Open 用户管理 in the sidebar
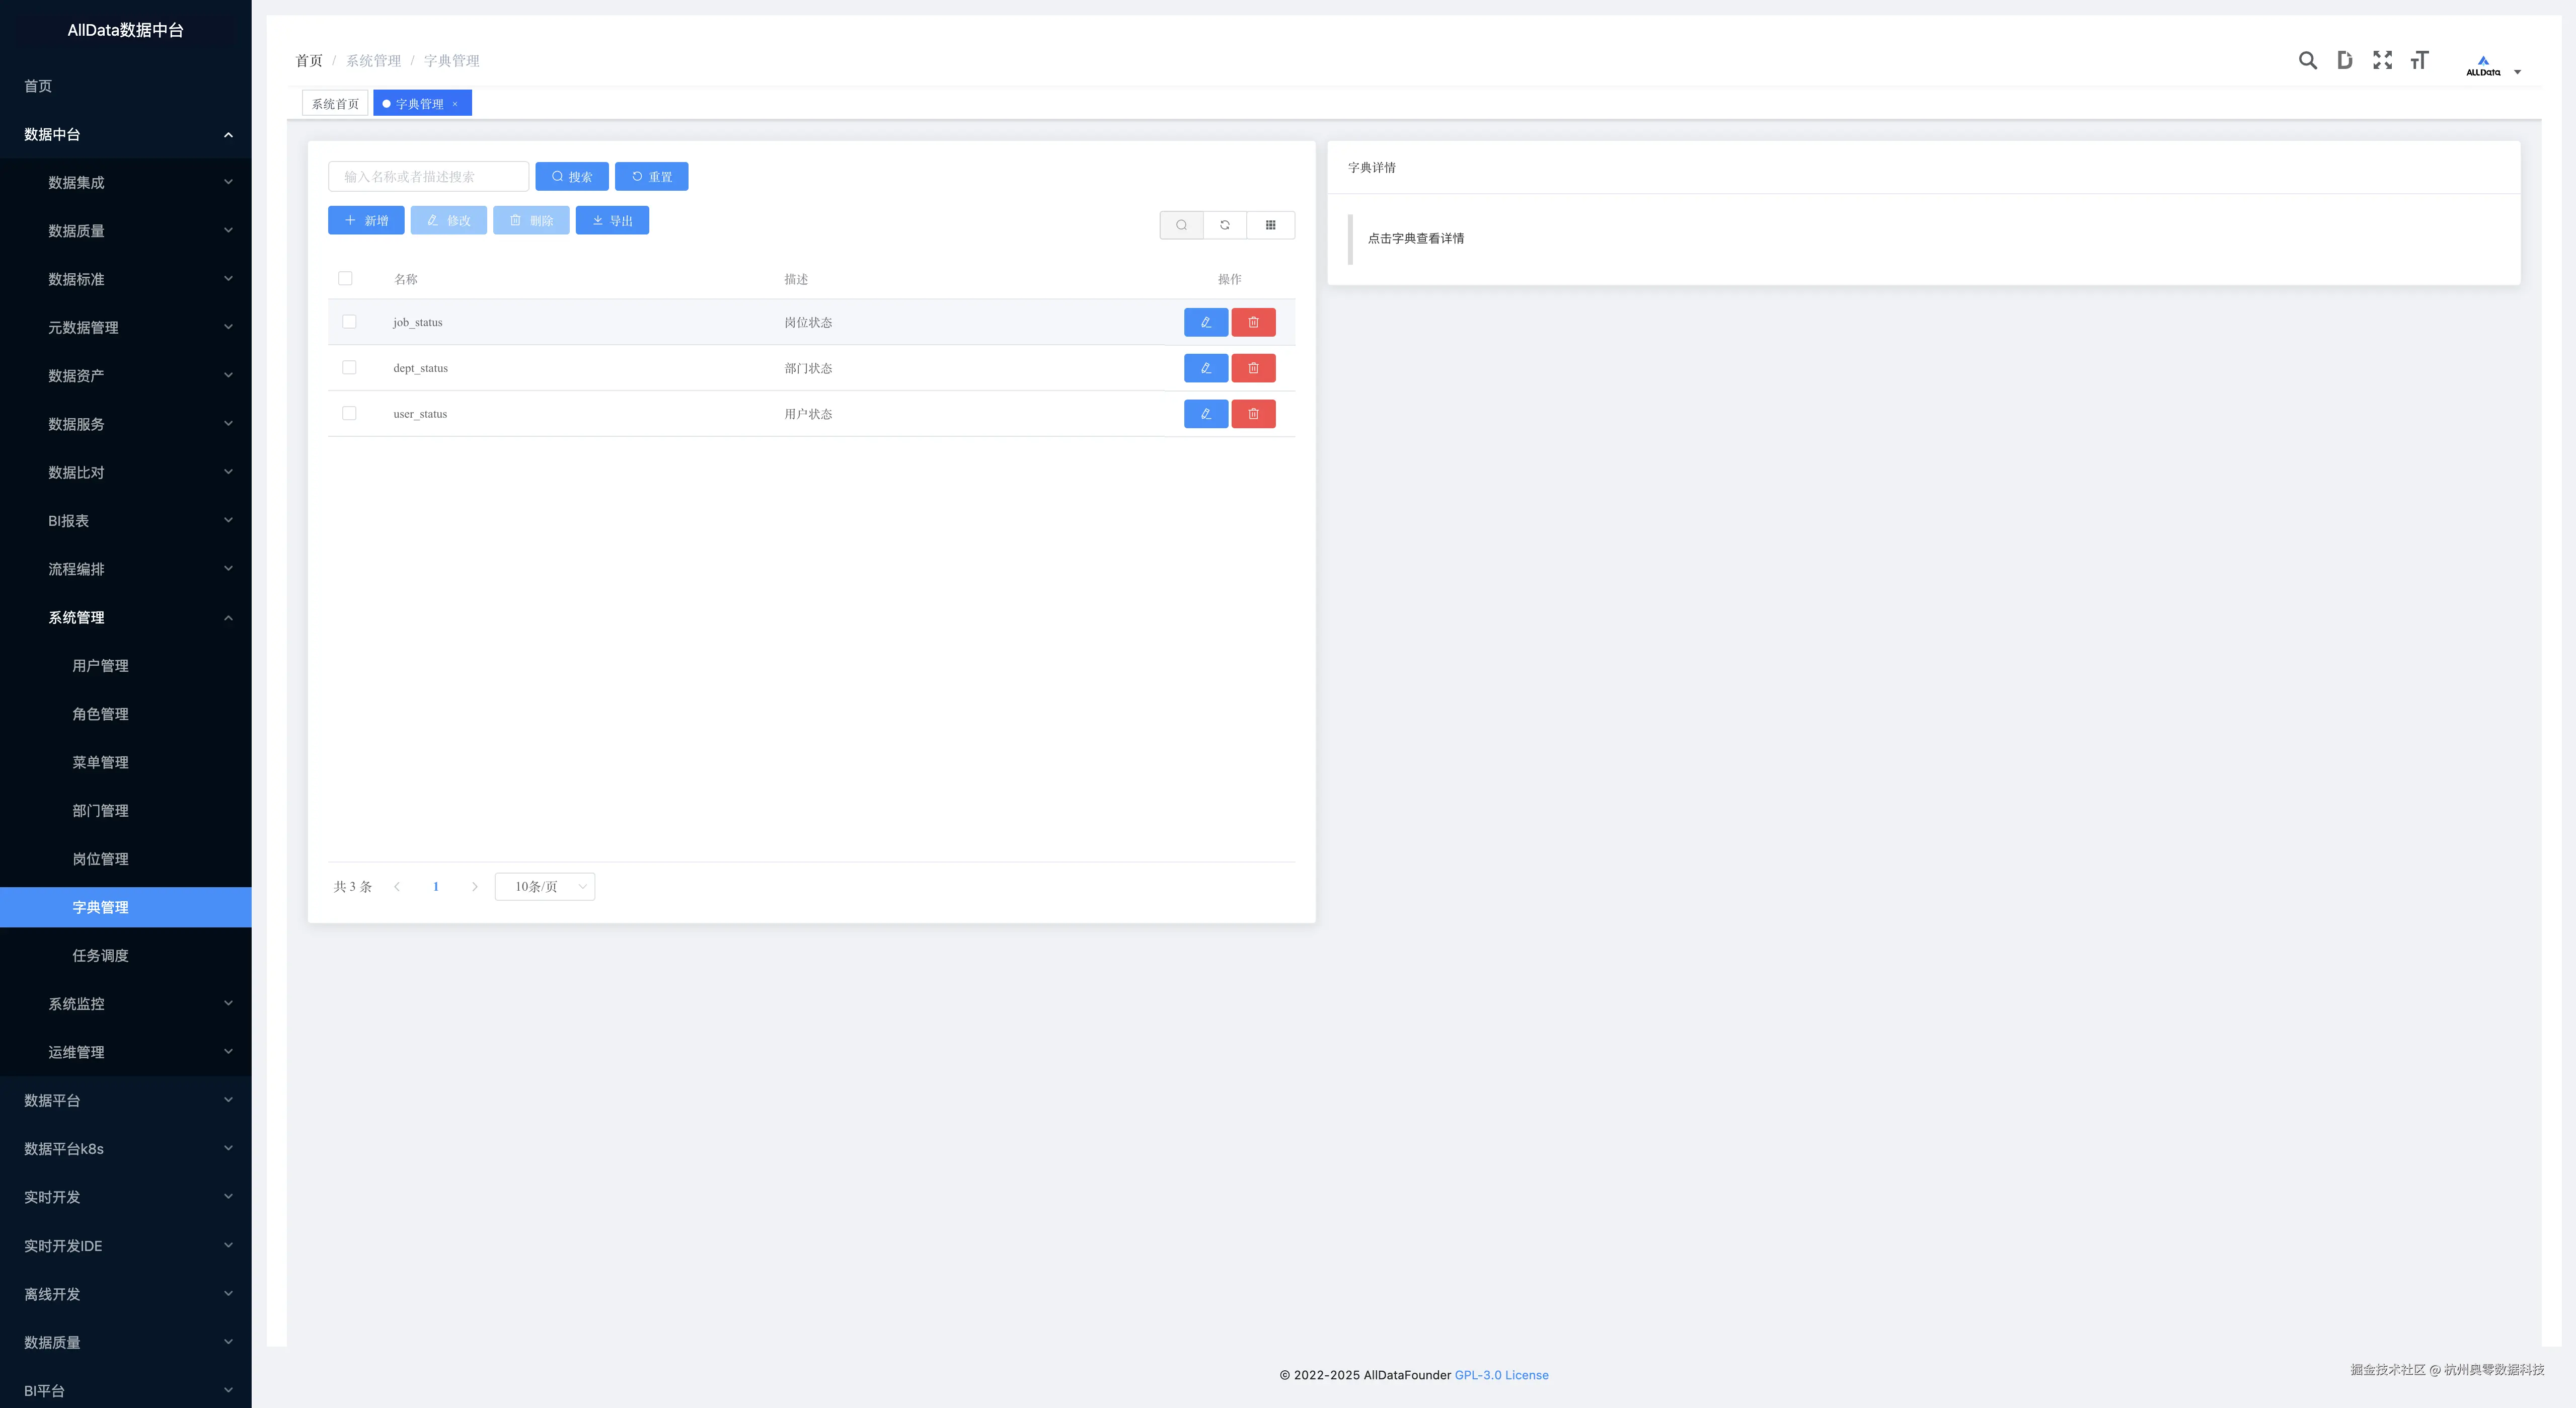 click(126, 666)
